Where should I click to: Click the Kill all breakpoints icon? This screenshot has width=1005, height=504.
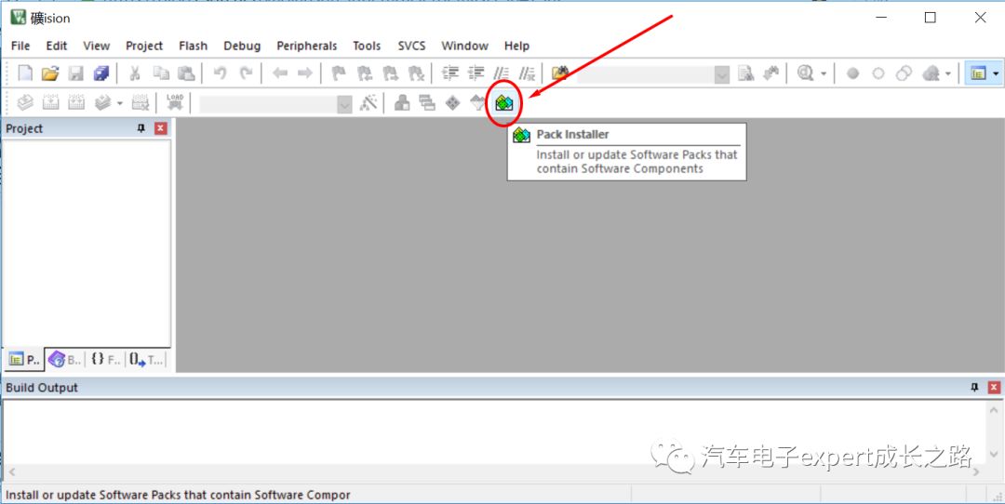tap(931, 73)
